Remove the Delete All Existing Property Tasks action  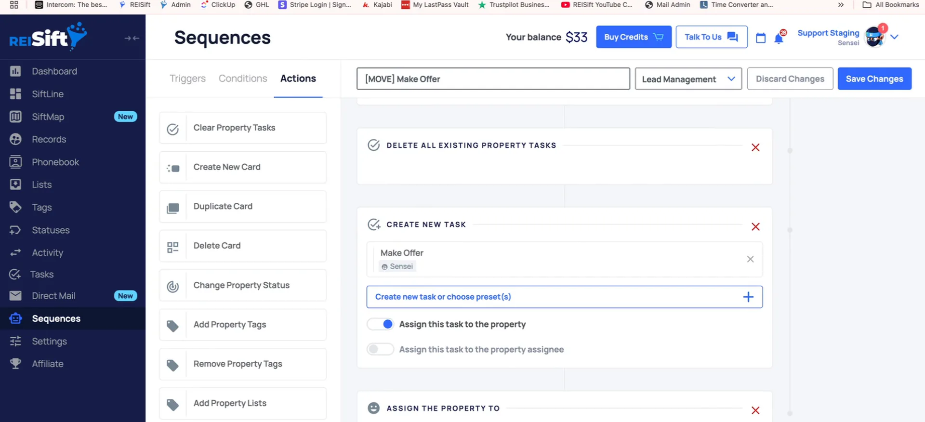(755, 147)
